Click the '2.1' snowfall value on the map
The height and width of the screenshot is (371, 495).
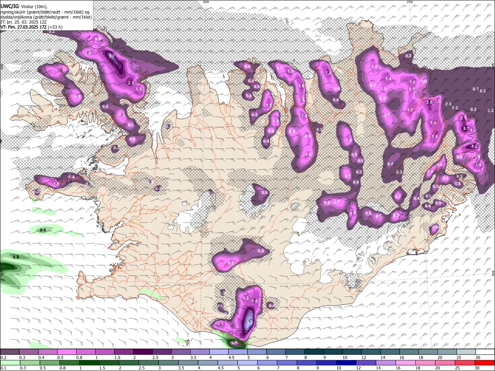click(x=463, y=118)
